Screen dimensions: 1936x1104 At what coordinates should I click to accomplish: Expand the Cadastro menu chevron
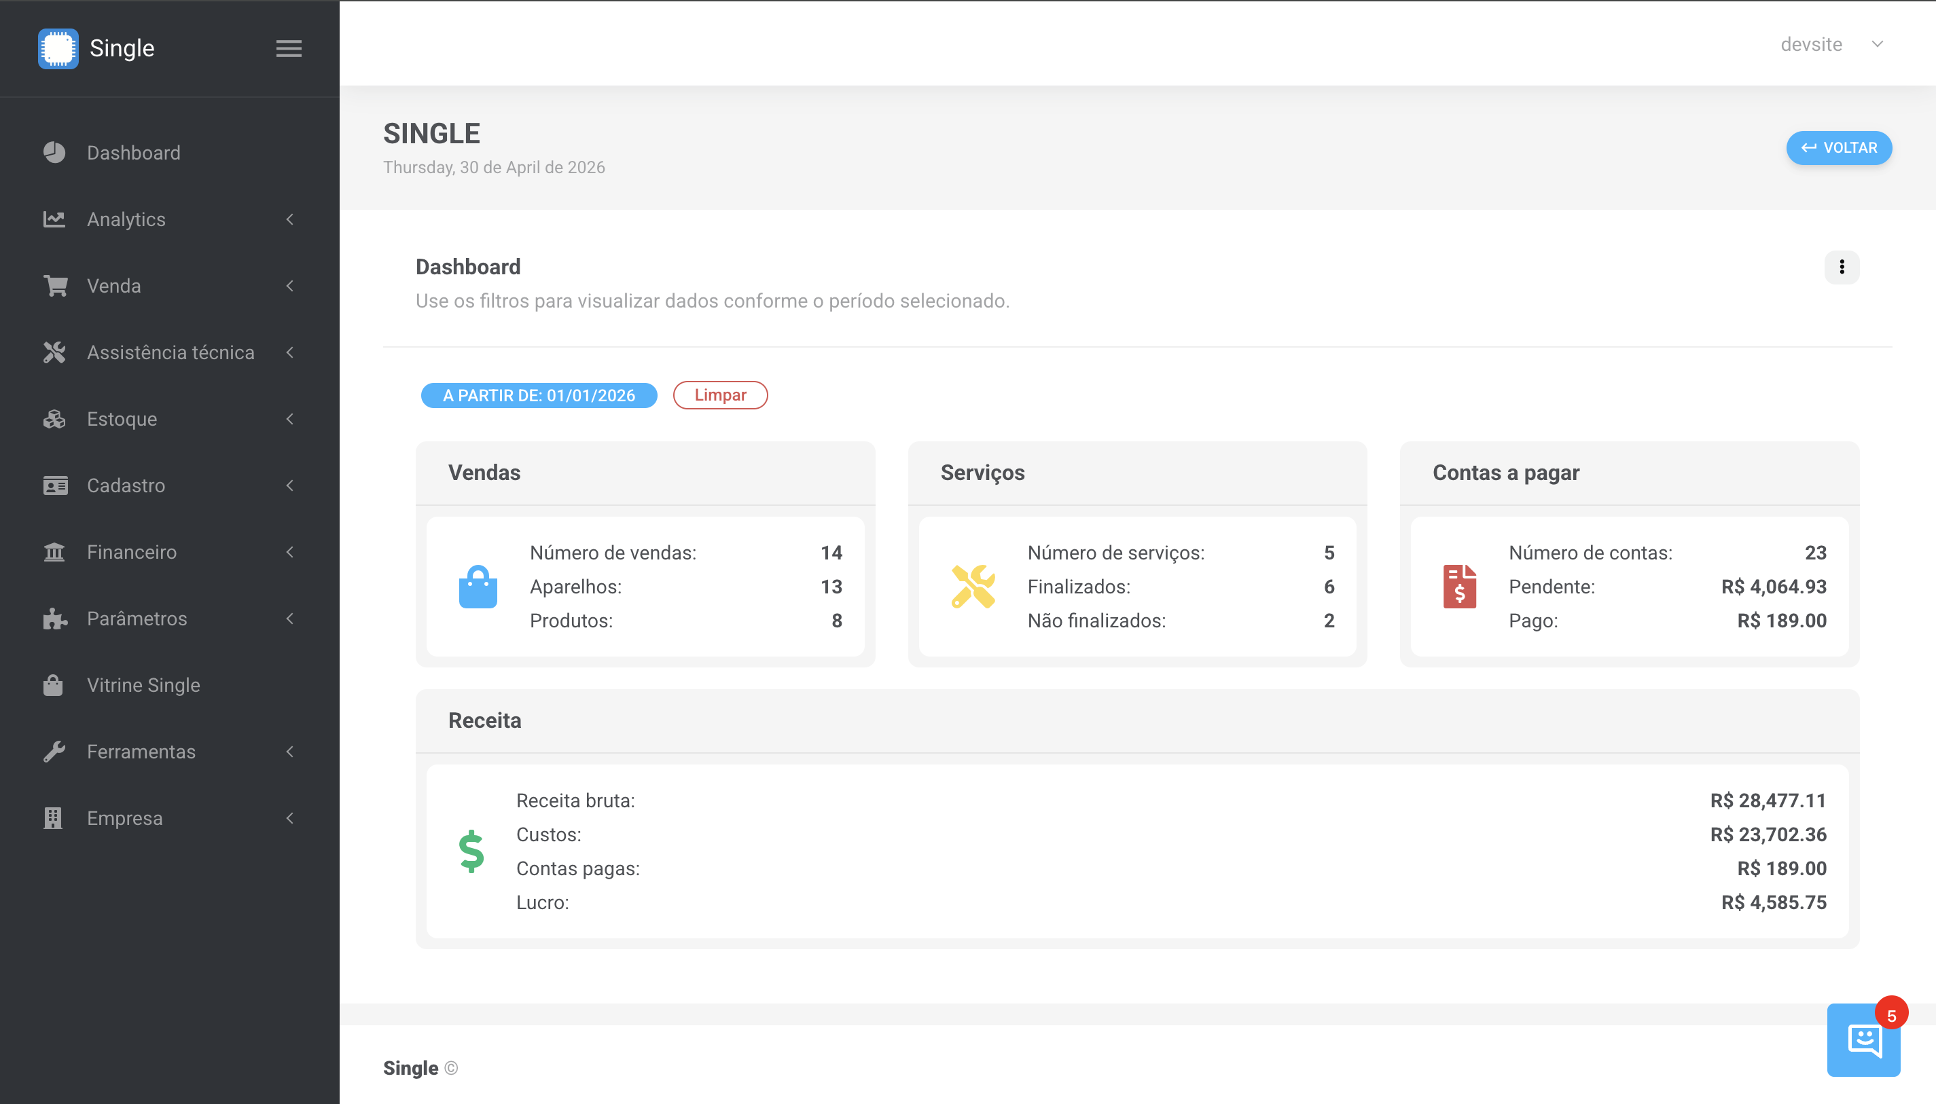click(290, 485)
